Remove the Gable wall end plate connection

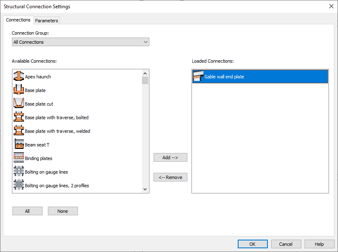(170, 177)
